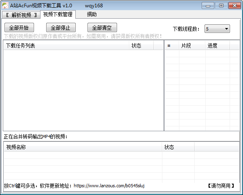Click 全部清空 to clear all tasks
The image size is (243, 195).
coord(102,28)
